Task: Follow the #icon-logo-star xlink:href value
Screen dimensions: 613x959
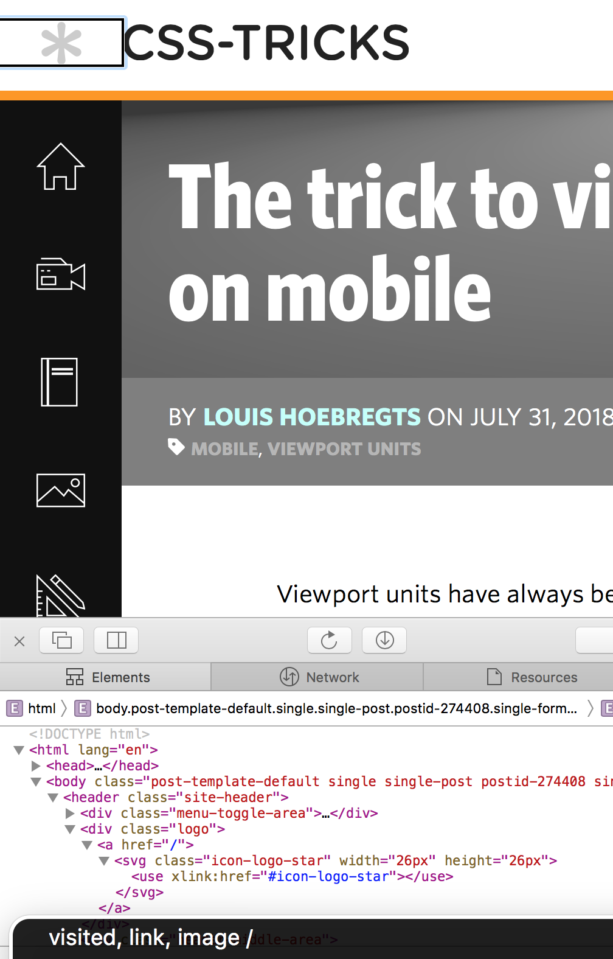Action: click(327, 877)
